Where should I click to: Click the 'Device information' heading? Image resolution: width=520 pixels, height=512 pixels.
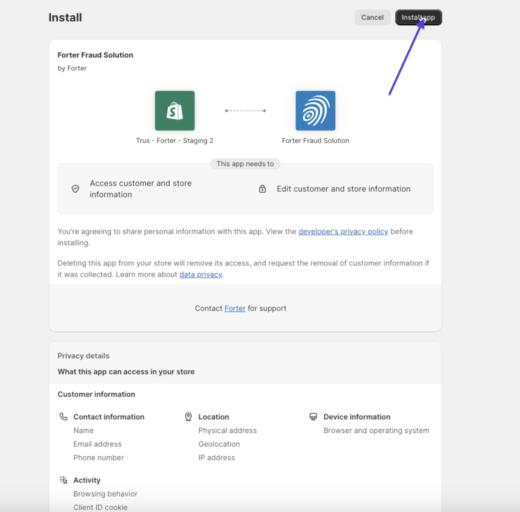(357, 417)
